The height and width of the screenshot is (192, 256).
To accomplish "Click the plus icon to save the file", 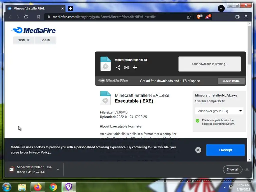I will (135, 67).
